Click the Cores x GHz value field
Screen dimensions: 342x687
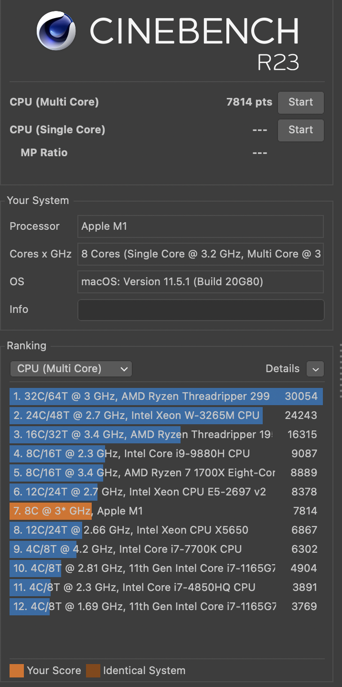click(201, 254)
